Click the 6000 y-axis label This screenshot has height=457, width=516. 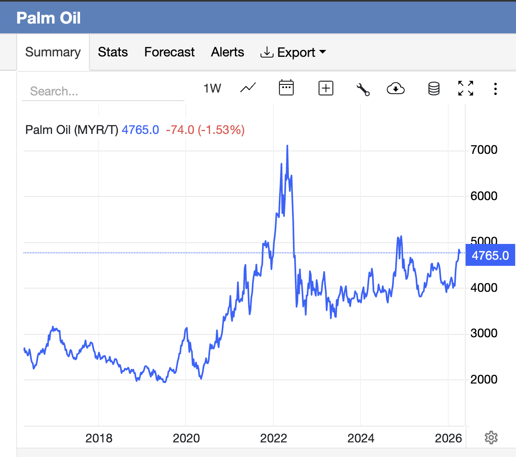coord(484,196)
